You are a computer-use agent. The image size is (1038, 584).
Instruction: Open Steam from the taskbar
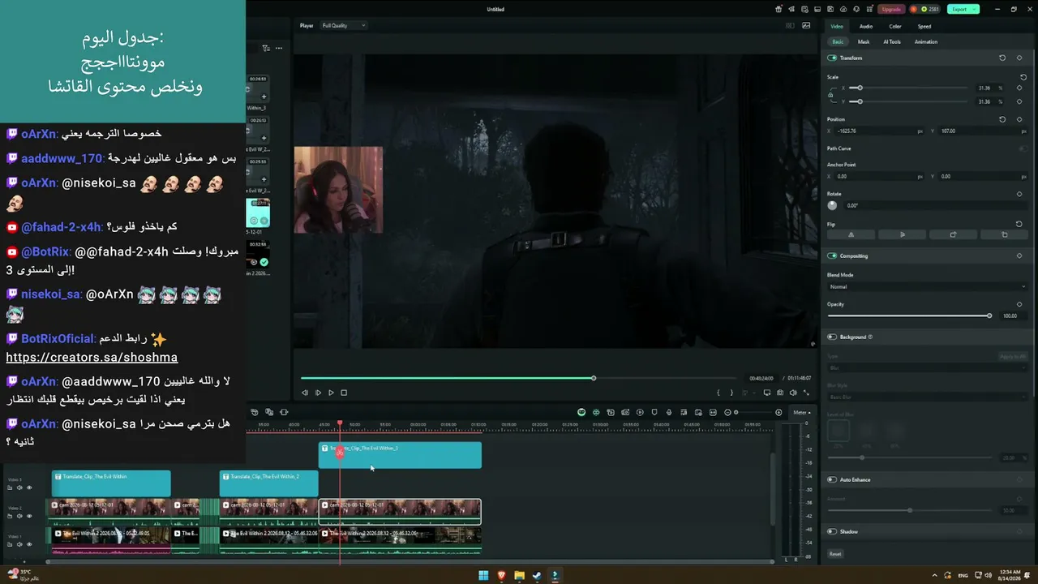coord(537,576)
